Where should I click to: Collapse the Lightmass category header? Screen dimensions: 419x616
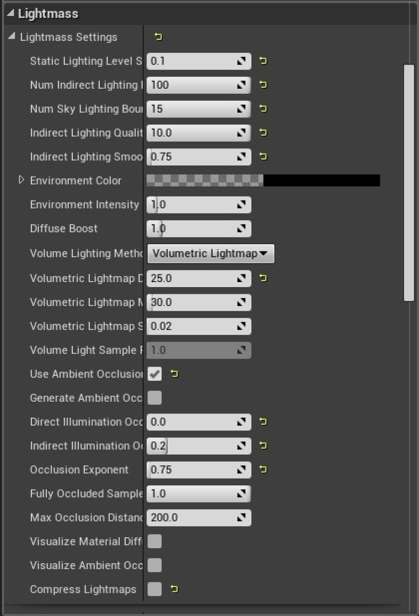tap(10, 14)
